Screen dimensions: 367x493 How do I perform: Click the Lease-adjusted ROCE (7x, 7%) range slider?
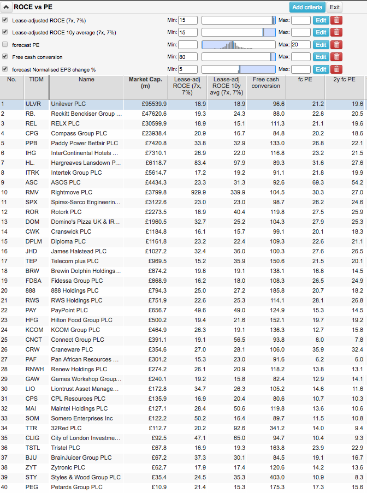239,20
